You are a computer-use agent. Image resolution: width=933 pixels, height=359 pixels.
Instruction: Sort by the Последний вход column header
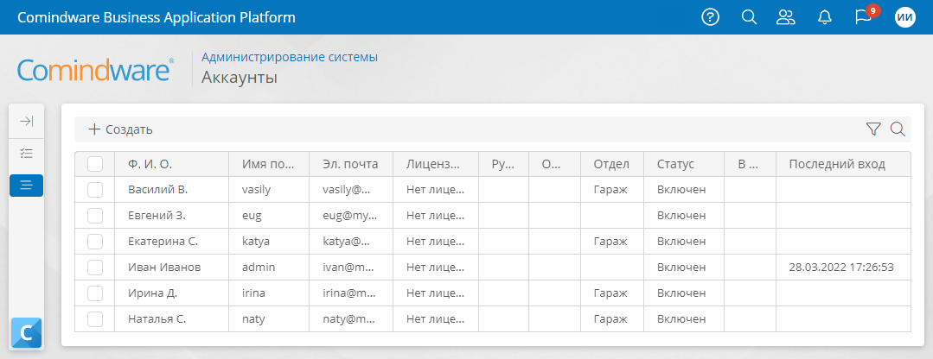pyautogui.click(x=843, y=164)
